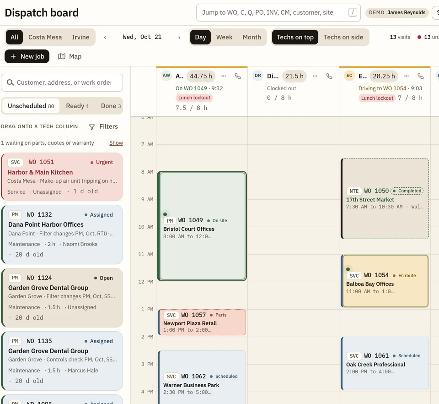This screenshot has height=404, width=439.
Task: Switch layout to Techs on top
Action: point(295,37)
